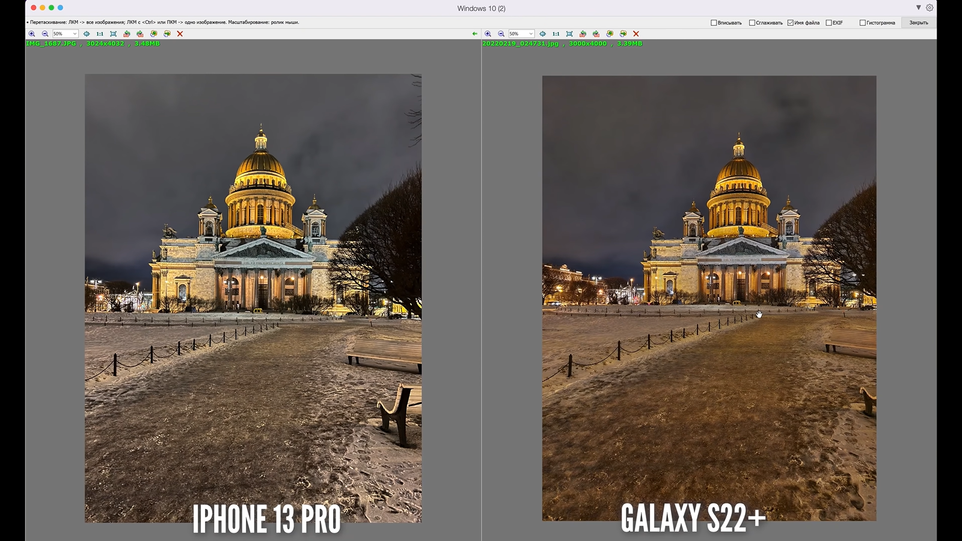Rotate left image clockwise
The width and height of the screenshot is (962, 541).
coord(140,34)
